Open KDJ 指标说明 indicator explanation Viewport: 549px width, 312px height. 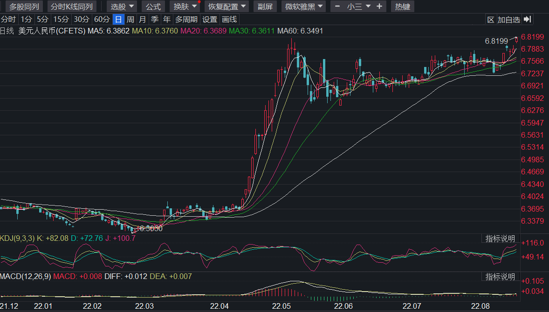(500, 239)
